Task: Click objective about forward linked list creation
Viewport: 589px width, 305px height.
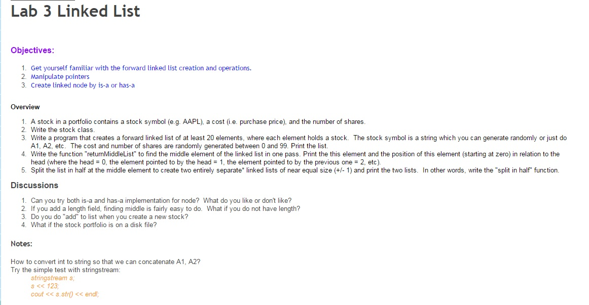Action: click(141, 68)
